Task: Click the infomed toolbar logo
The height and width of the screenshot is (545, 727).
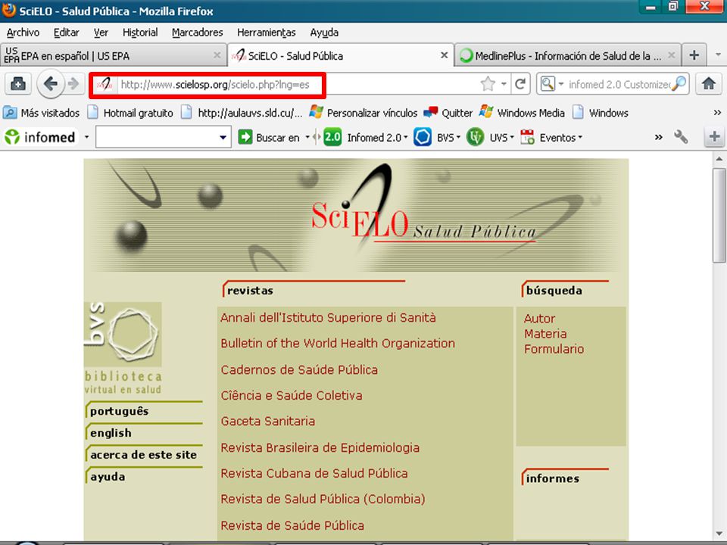Action: [x=40, y=137]
